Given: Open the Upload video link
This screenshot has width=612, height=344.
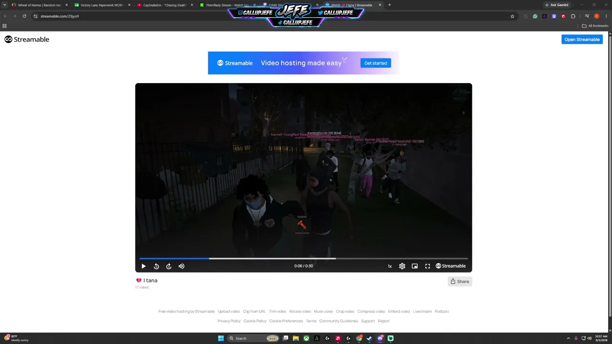Looking at the screenshot, I should (x=229, y=312).
